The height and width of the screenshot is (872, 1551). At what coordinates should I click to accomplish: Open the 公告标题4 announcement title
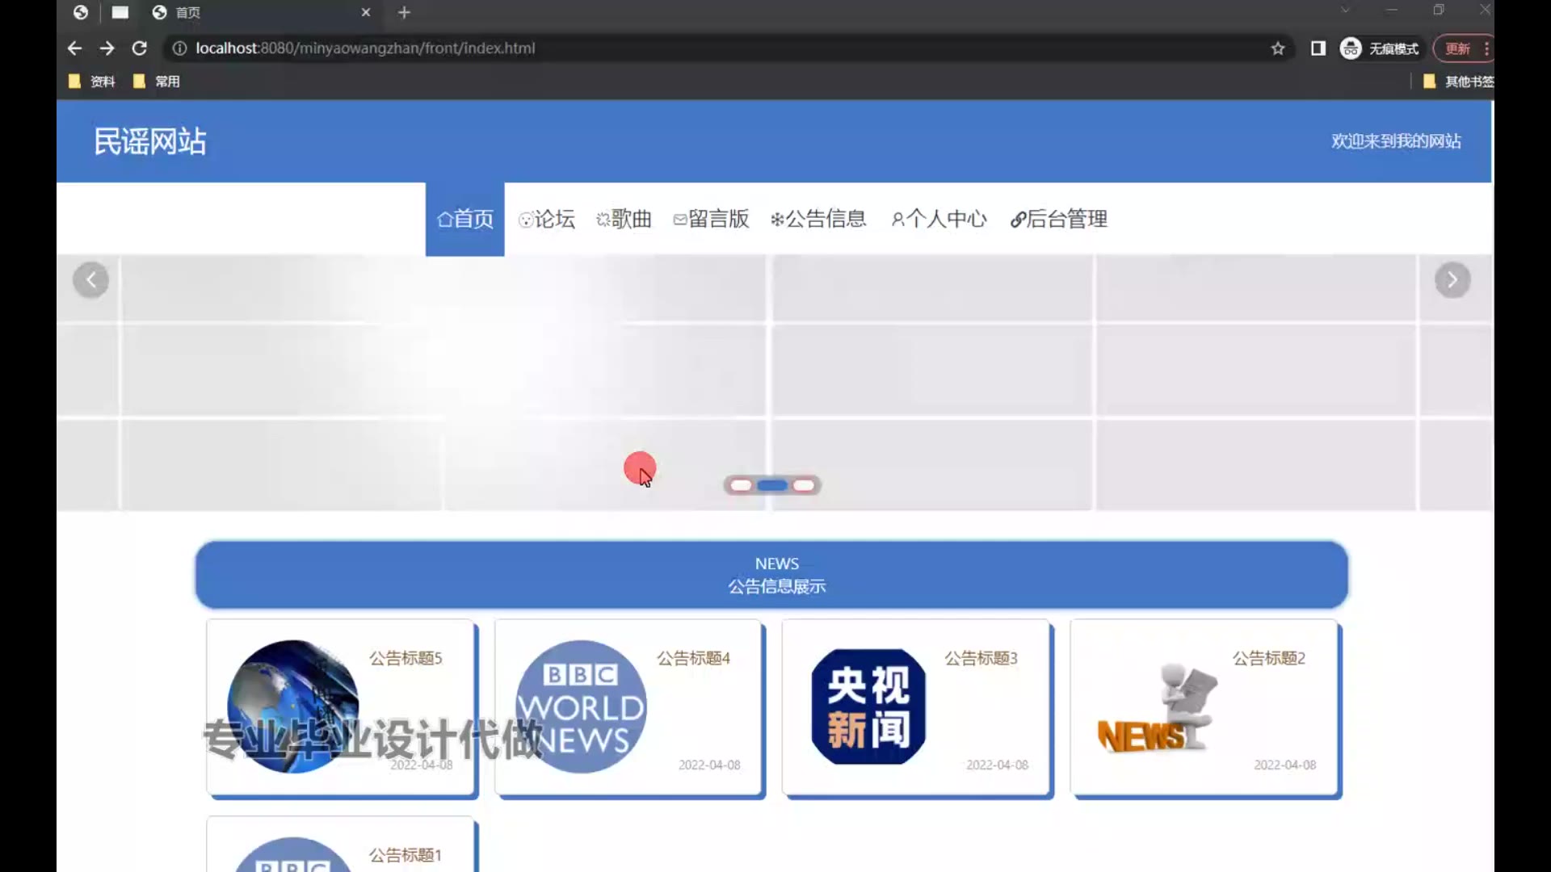pyautogui.click(x=693, y=658)
